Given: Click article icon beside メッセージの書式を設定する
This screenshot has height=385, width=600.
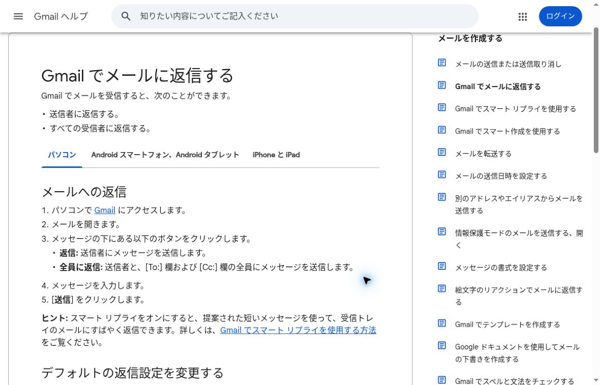Looking at the screenshot, I should pyautogui.click(x=441, y=266).
